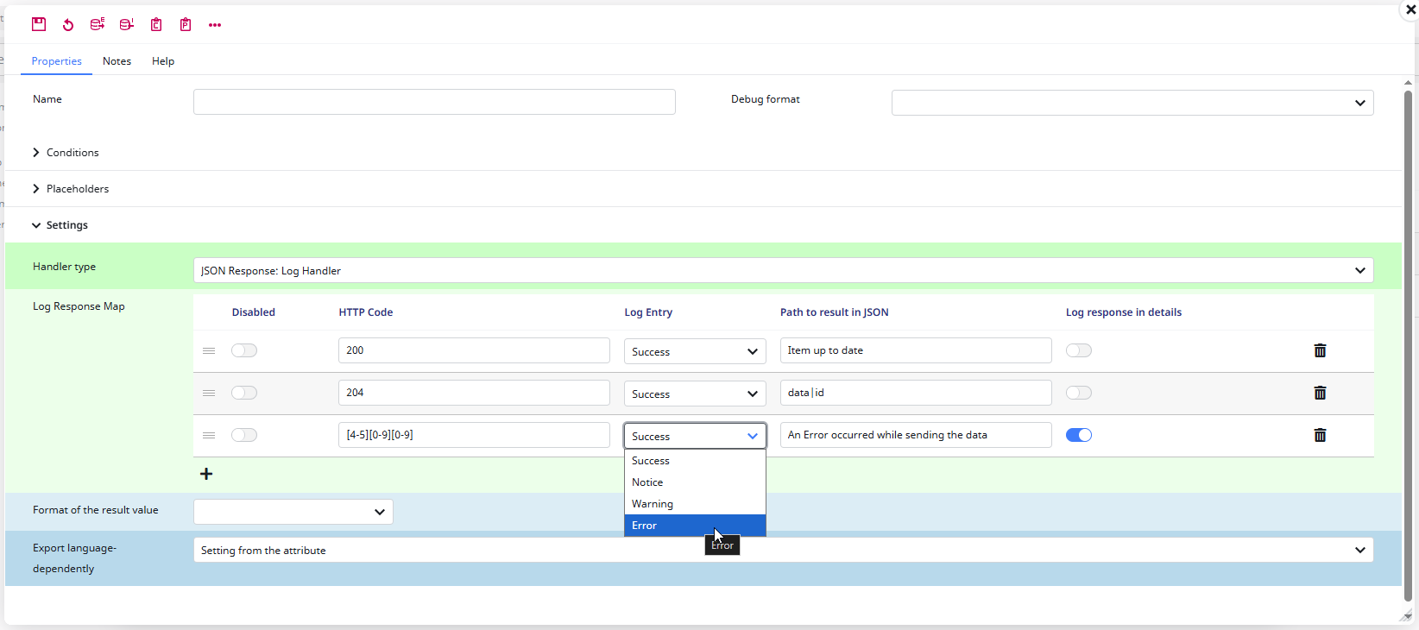Open the Handler type dropdown

(x=783, y=271)
